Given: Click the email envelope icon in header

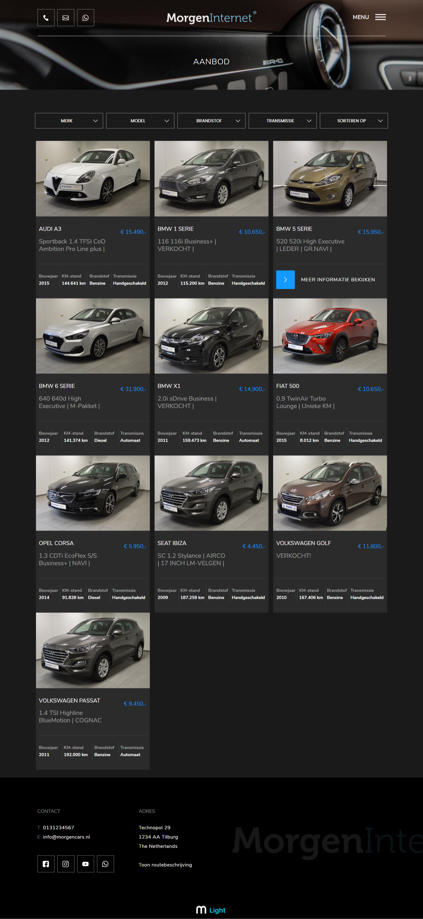Looking at the screenshot, I should coord(66,18).
